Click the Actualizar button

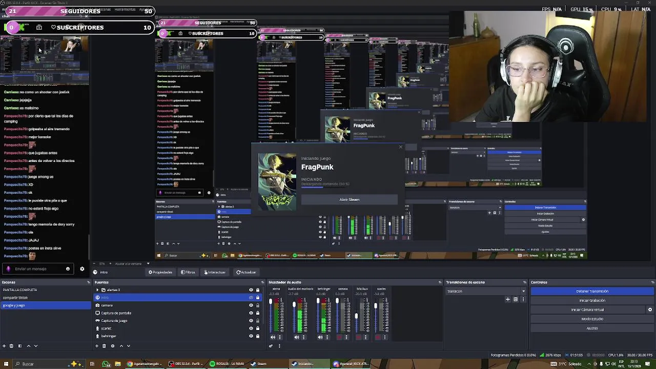246,272
